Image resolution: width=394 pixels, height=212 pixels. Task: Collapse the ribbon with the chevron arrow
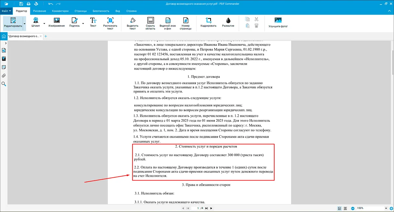pyautogui.click(x=390, y=11)
